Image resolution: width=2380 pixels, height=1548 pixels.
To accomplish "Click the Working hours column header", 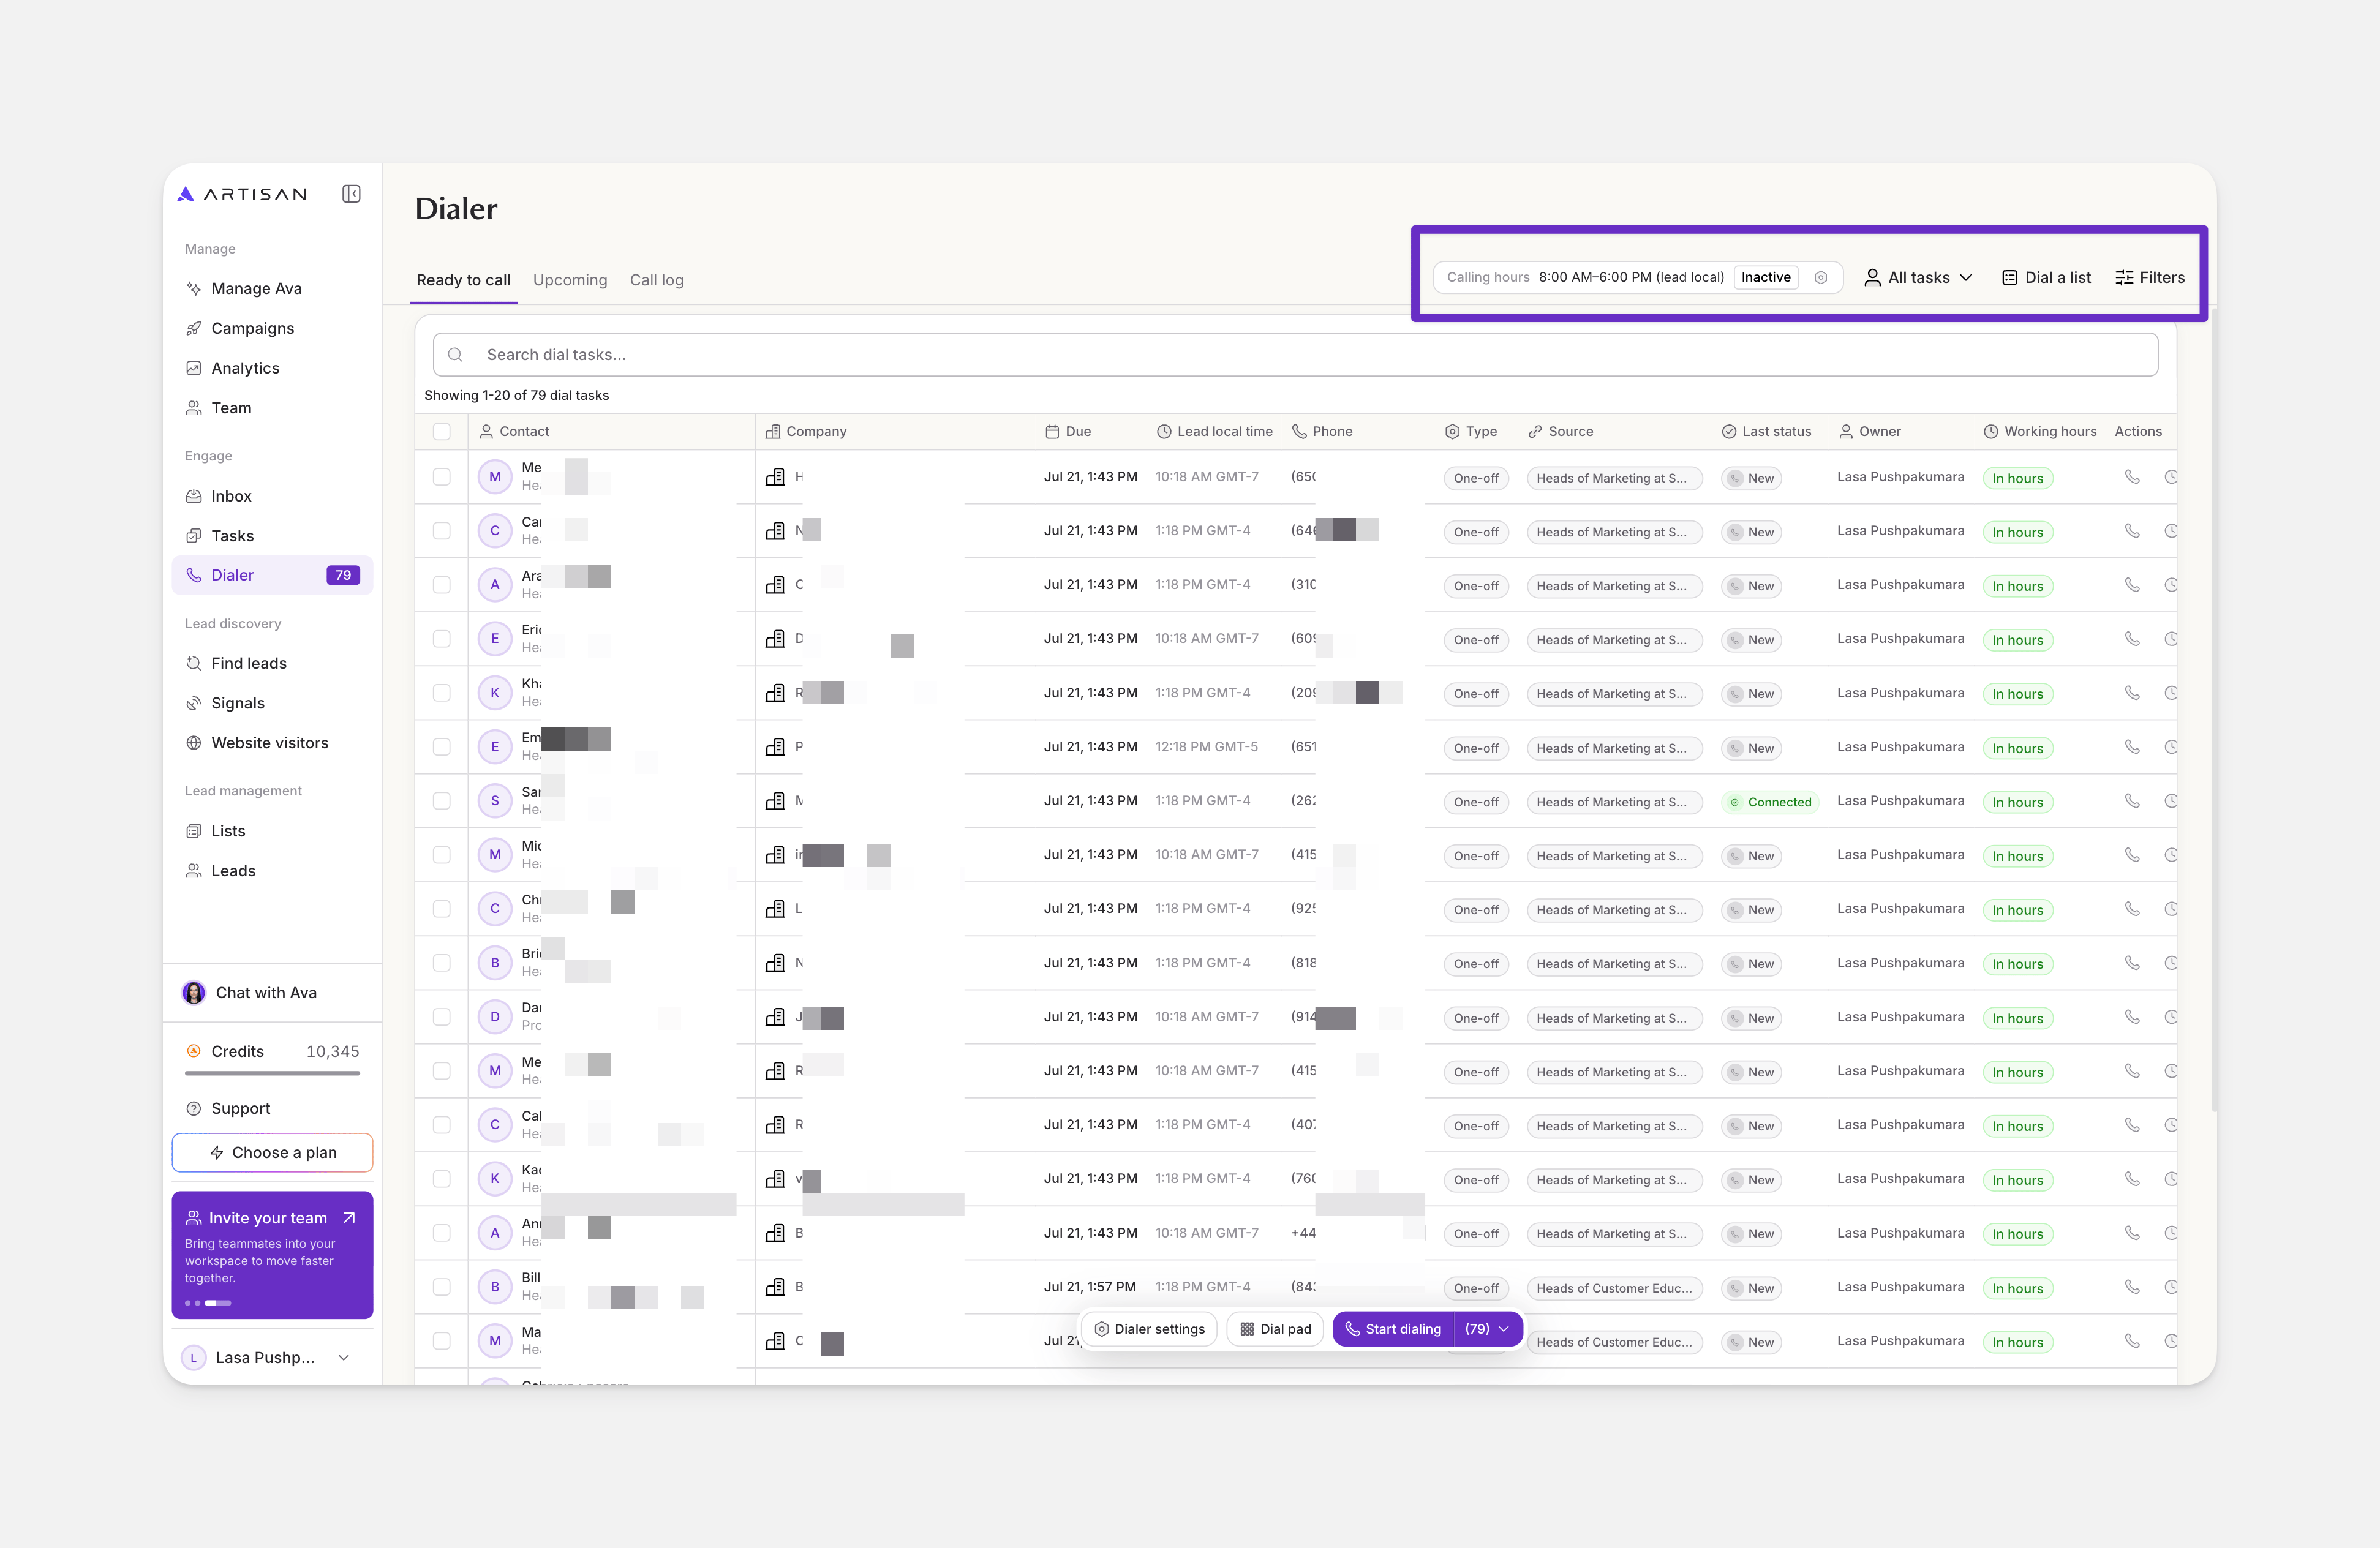I will [2040, 432].
